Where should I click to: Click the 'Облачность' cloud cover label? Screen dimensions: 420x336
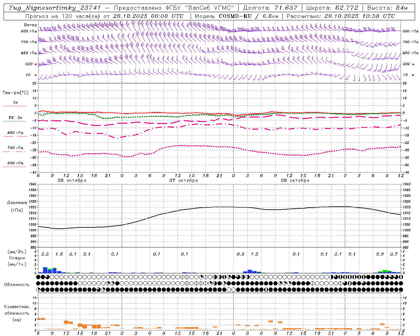(x=17, y=285)
